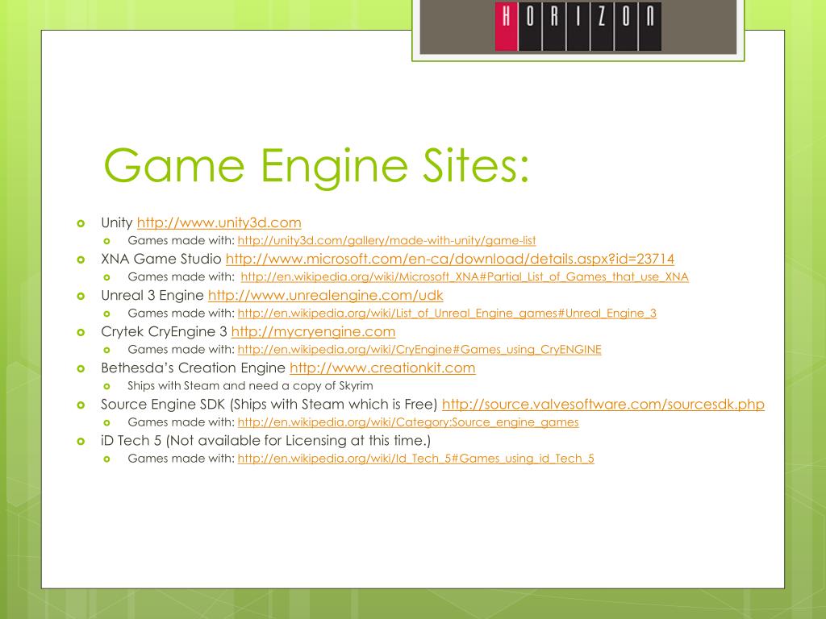Click the iD Tech 5 licensing line

[x=265, y=441]
